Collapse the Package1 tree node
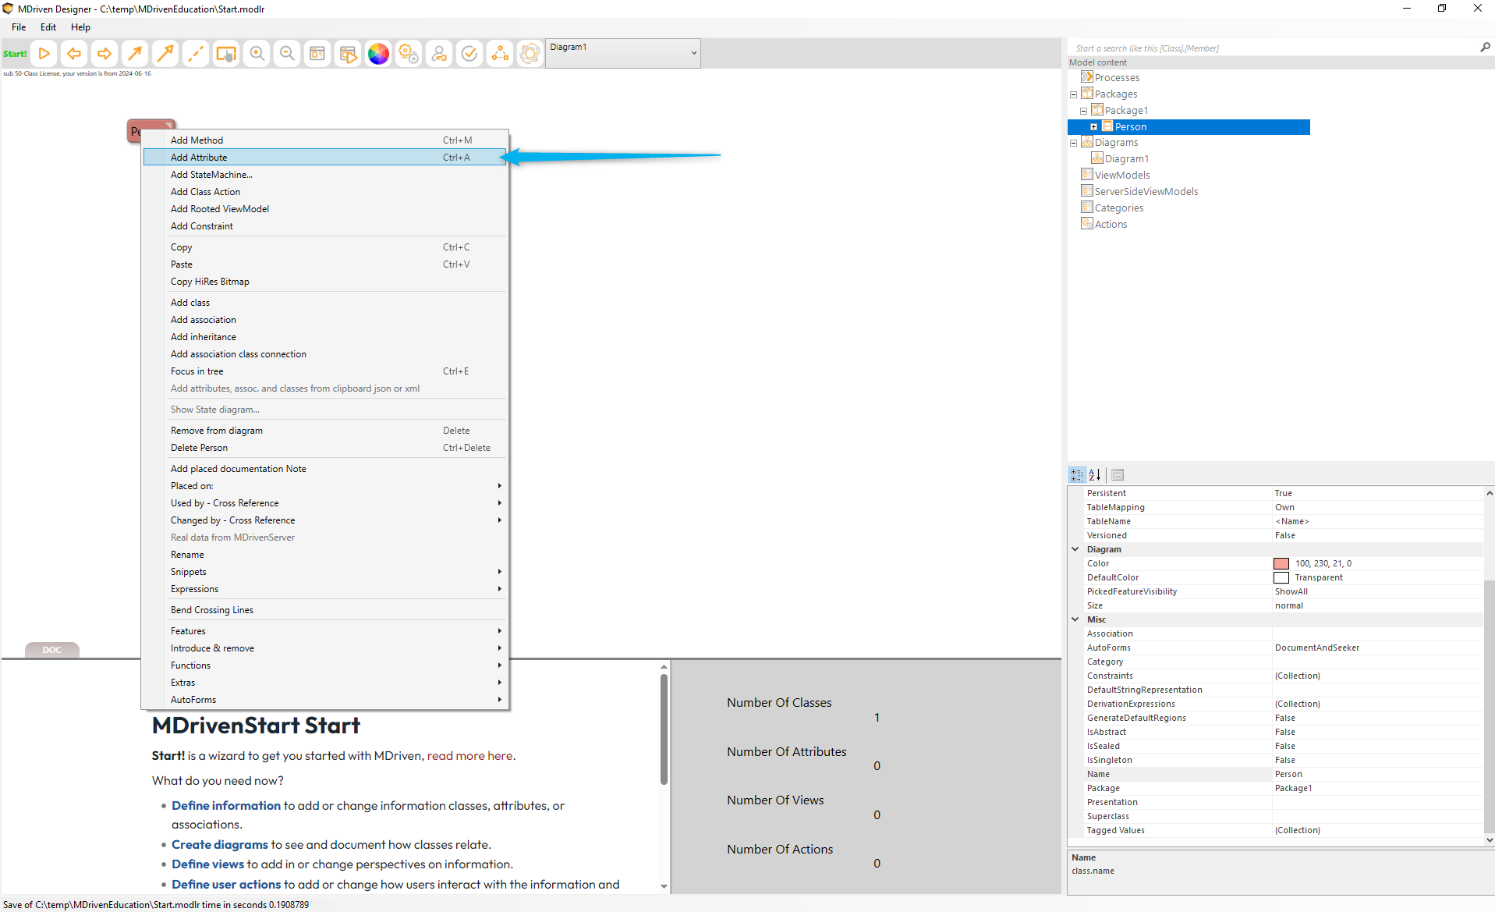Screen dimensions: 1495x912 1083,111
